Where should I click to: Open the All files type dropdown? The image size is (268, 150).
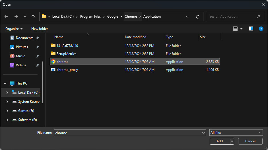pyautogui.click(x=236, y=133)
